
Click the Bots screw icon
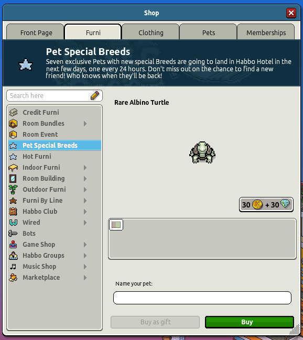click(13, 234)
